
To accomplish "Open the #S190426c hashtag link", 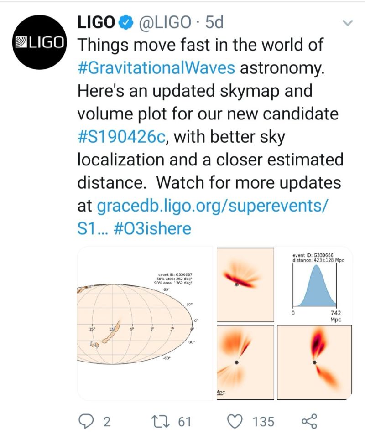I will [x=122, y=137].
